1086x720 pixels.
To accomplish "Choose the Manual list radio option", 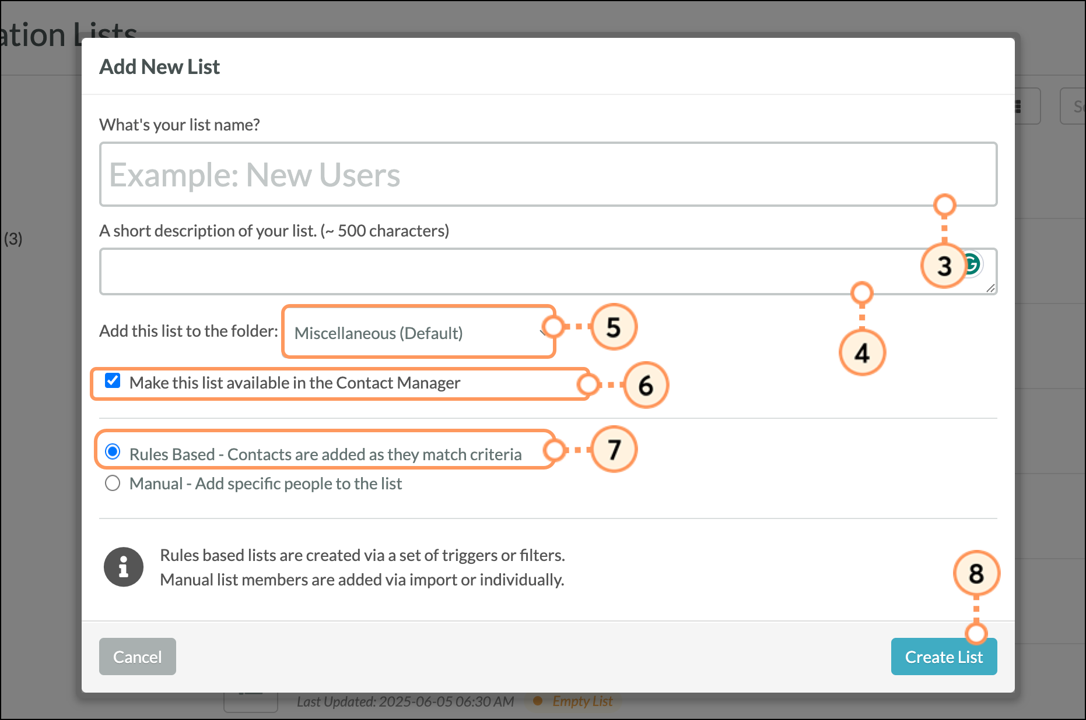I will tap(113, 483).
